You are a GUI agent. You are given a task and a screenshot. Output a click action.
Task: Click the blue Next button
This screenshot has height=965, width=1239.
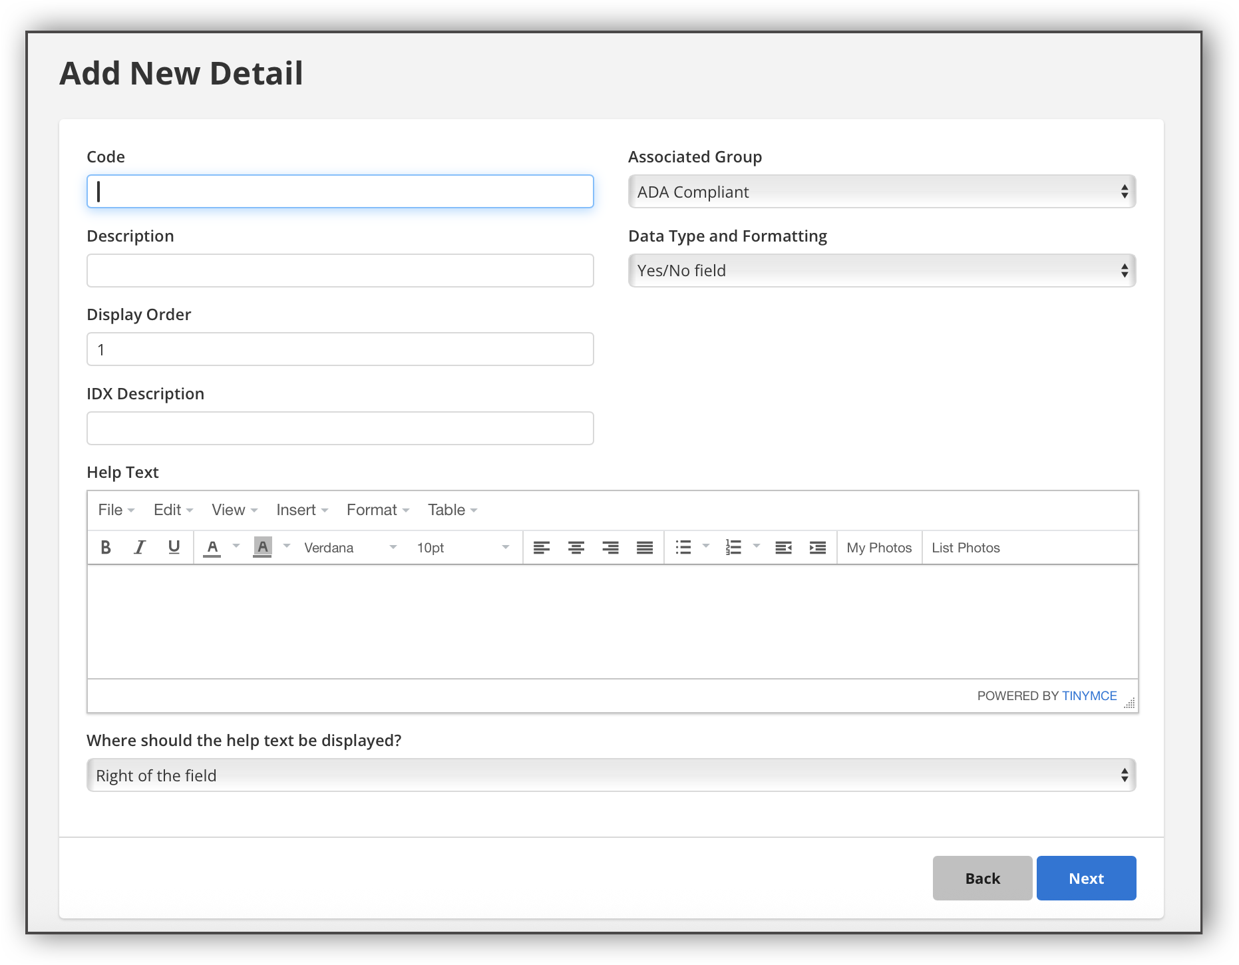[1086, 878]
